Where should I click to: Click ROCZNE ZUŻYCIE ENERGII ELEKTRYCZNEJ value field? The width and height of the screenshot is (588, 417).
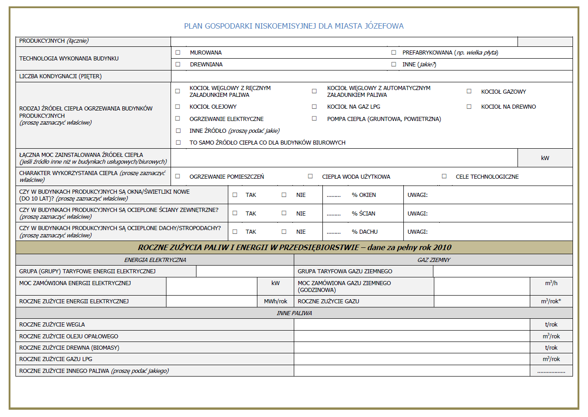point(212,301)
